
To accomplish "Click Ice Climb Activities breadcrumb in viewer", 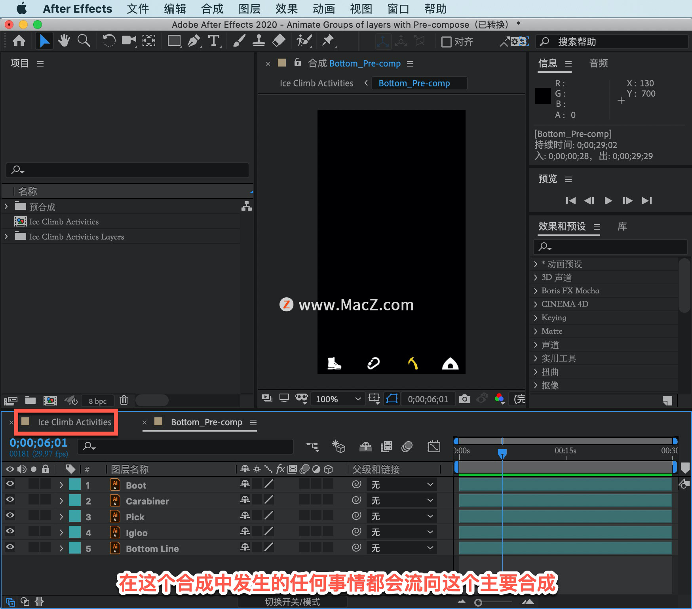I will click(x=316, y=83).
